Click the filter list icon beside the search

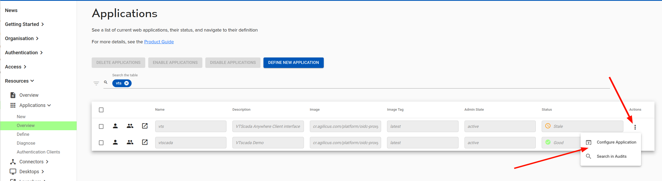96,83
